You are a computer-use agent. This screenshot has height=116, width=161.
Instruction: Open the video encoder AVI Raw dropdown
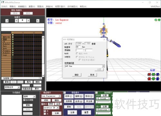coord(103,66)
